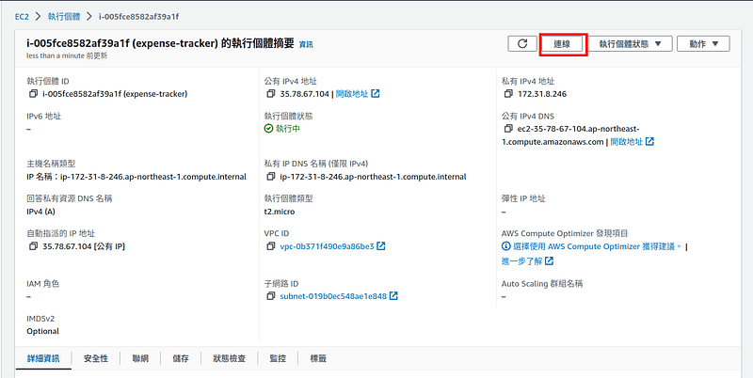Copy the instance ID i-005fce8582af39a1f
The image size is (753, 378).
pyautogui.click(x=33, y=94)
